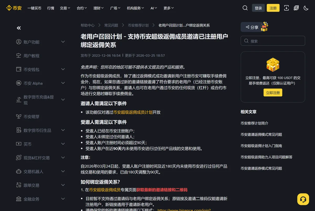This screenshot has width=315, height=211.
Task: Go to 常见问题 breadcrumb
Action: tap(111, 25)
